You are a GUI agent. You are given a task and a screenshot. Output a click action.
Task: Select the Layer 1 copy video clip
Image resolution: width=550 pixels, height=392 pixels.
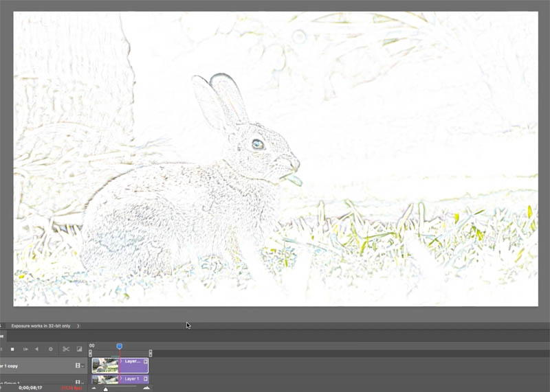click(120, 365)
